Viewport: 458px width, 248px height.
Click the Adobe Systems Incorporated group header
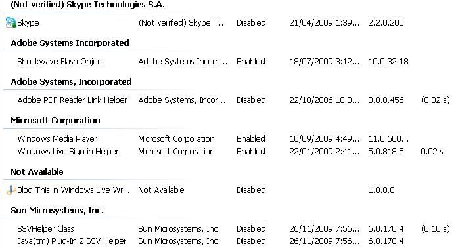coord(70,43)
